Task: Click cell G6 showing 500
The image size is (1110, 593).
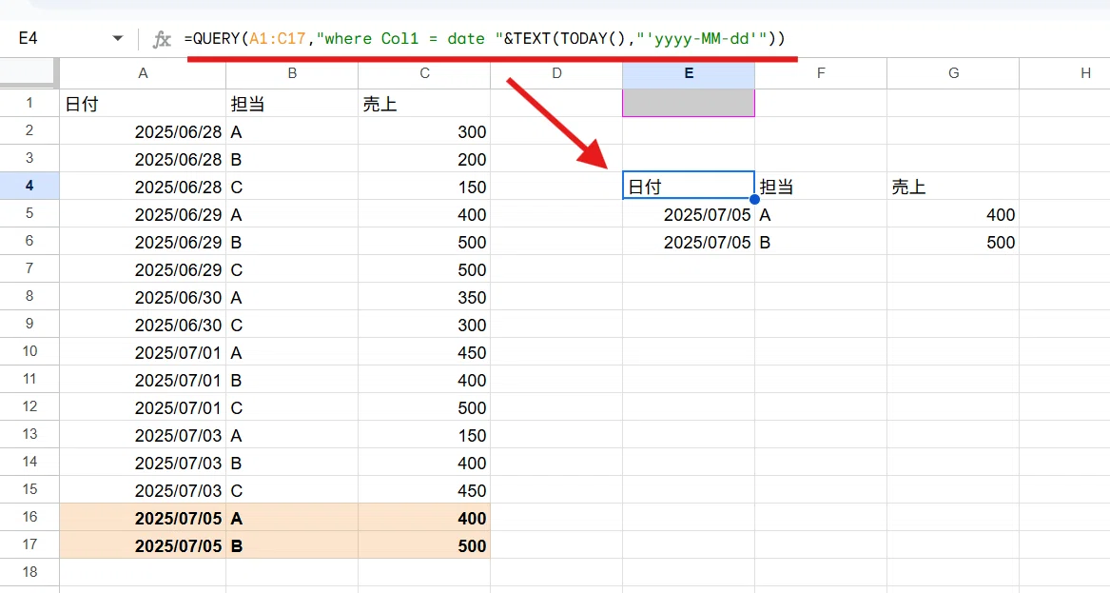Action: (x=954, y=242)
